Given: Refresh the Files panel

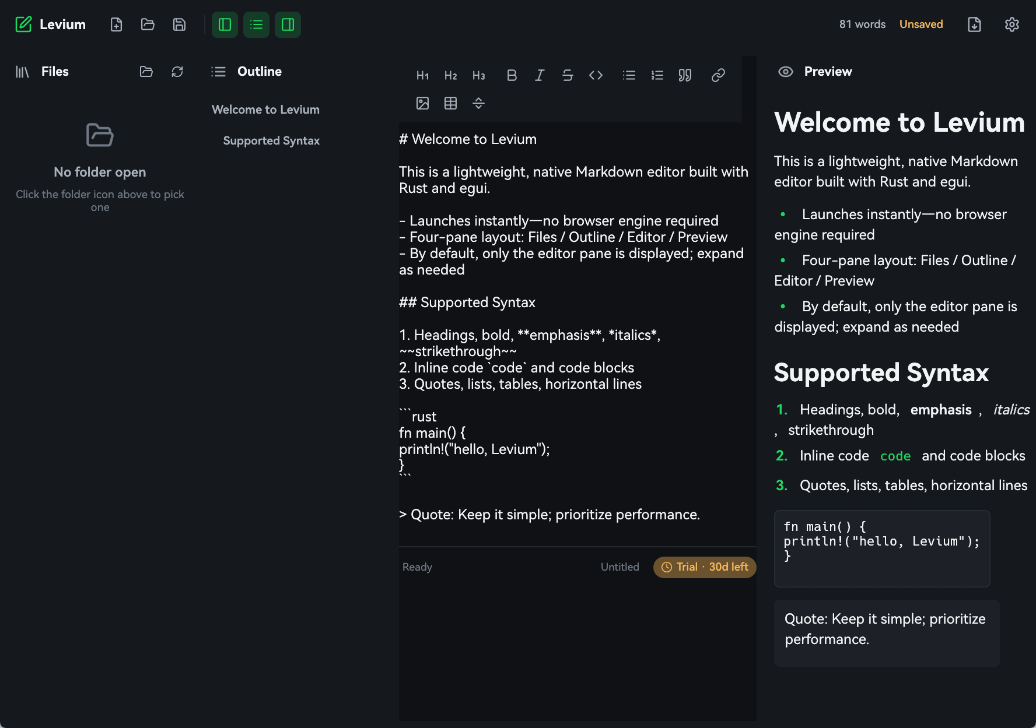Looking at the screenshot, I should pos(177,72).
